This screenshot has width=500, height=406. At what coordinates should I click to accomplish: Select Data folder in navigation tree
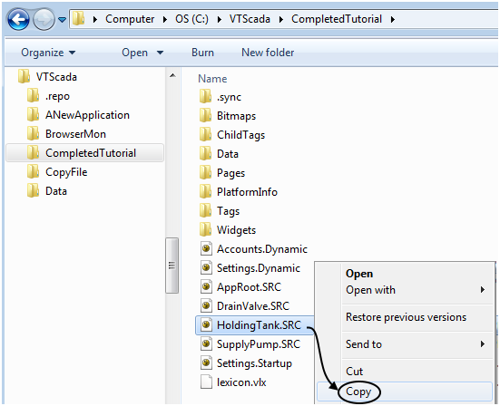(x=56, y=191)
